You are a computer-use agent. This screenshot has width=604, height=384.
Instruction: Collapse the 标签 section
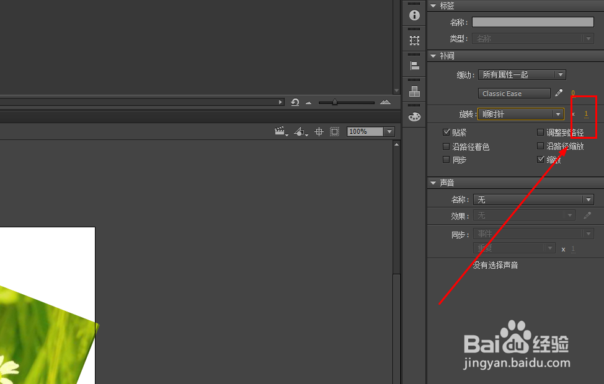433,6
